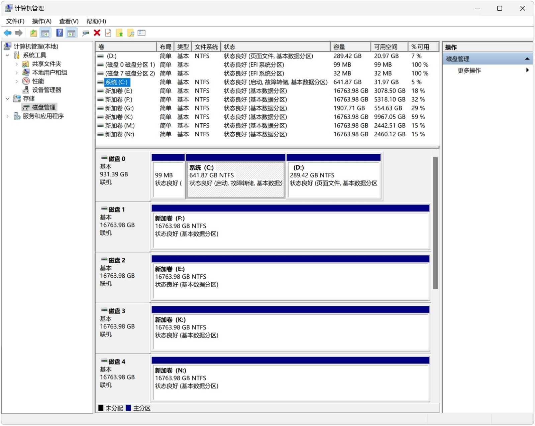Open Help via blue question mark icon
Screen dimensions: 535x426
60,33
